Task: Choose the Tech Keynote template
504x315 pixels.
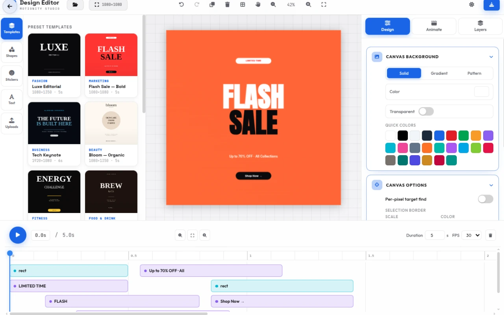Action: point(54,134)
